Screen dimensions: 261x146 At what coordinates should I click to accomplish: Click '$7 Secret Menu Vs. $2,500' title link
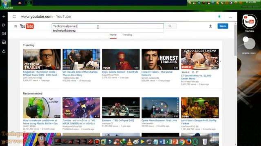click(x=196, y=77)
